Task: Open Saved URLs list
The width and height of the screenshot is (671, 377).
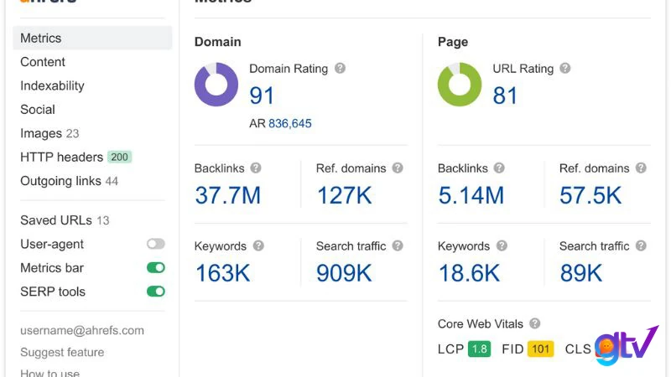Action: coord(65,220)
